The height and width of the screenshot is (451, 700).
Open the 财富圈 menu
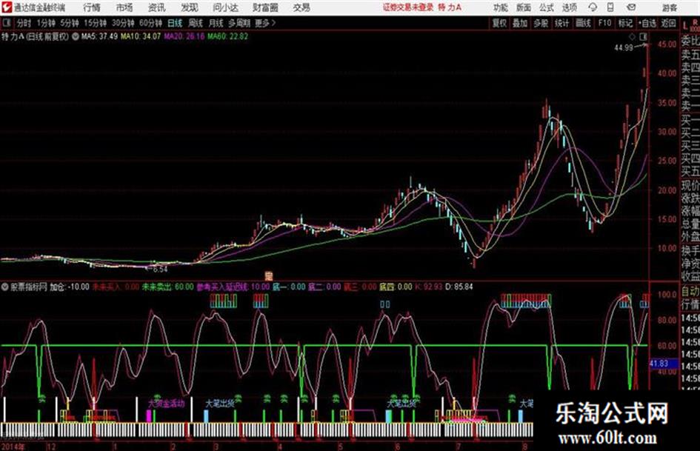tap(265, 7)
